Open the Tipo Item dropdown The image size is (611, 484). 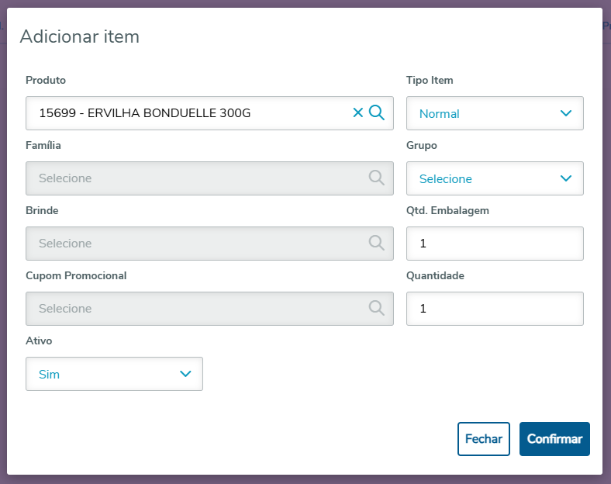[x=494, y=113]
